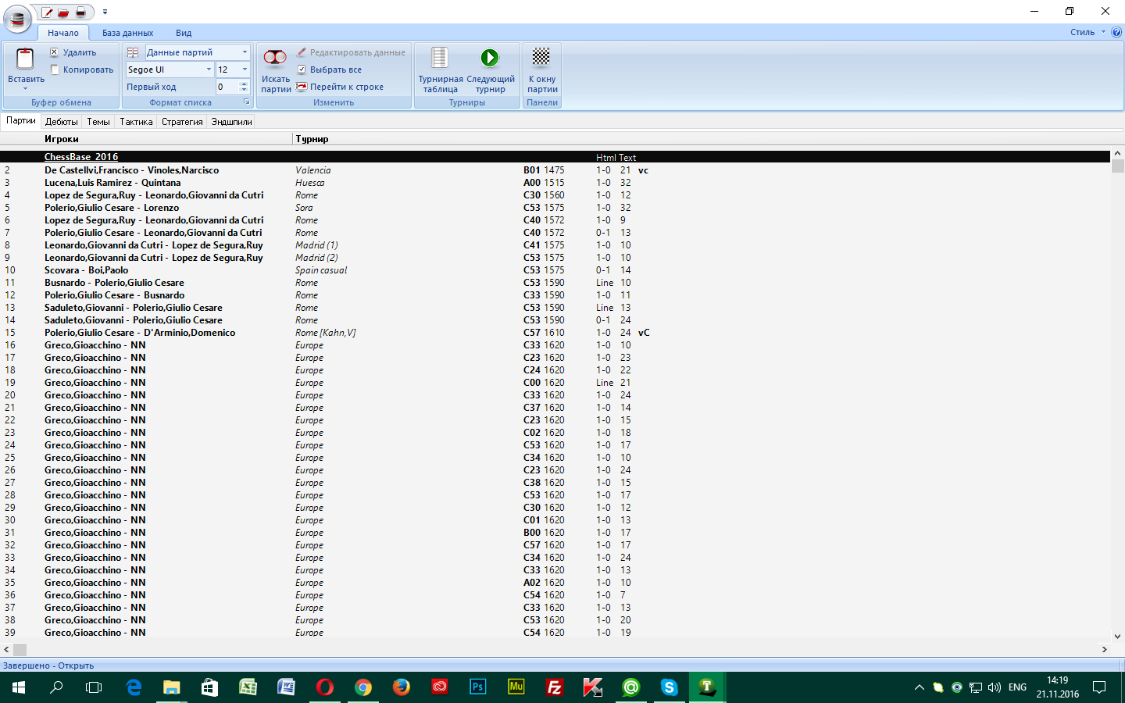Click the open database folder icon
Image resolution: width=1125 pixels, height=703 pixels.
63,12
